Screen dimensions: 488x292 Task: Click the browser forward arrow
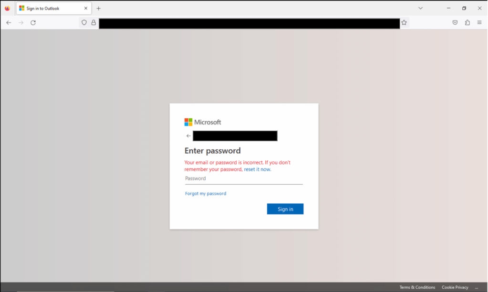pyautogui.click(x=21, y=22)
